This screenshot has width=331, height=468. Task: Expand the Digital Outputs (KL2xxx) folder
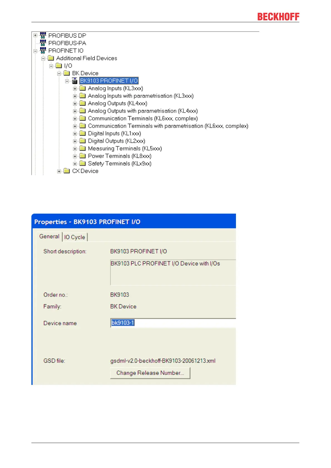point(75,141)
